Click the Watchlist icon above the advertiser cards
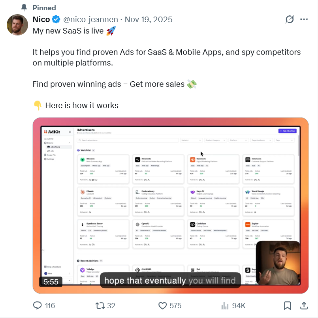This screenshot has height=318, width=318. point(78,150)
